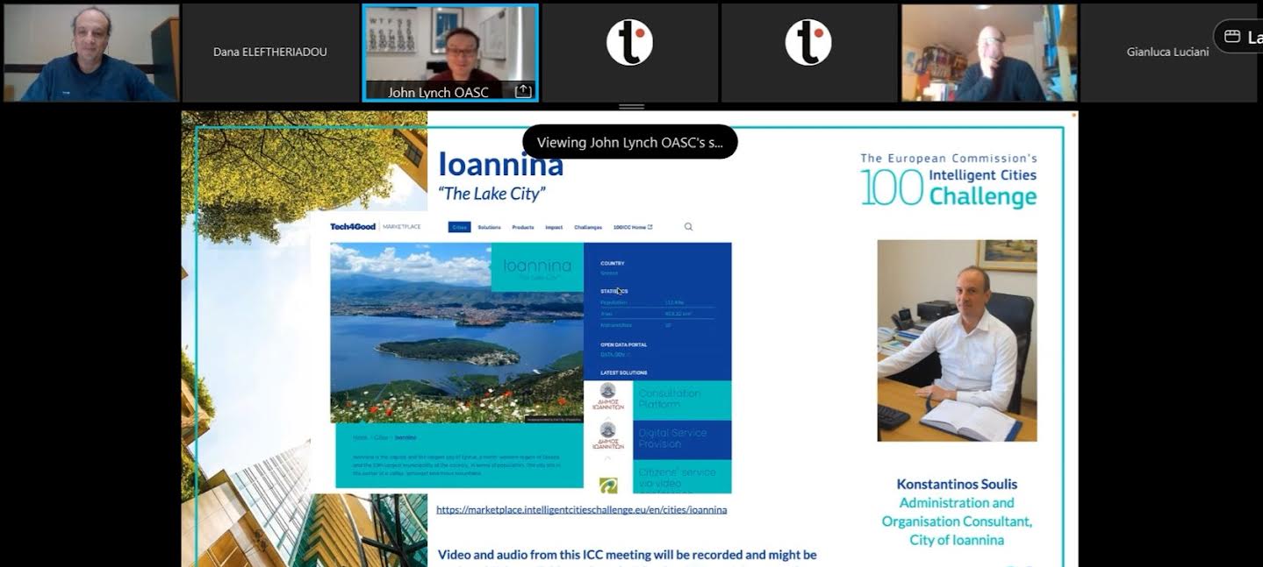The height and width of the screenshot is (567, 1263).
Task: Select Gianluca Luciani's participant tile
Action: [1167, 53]
